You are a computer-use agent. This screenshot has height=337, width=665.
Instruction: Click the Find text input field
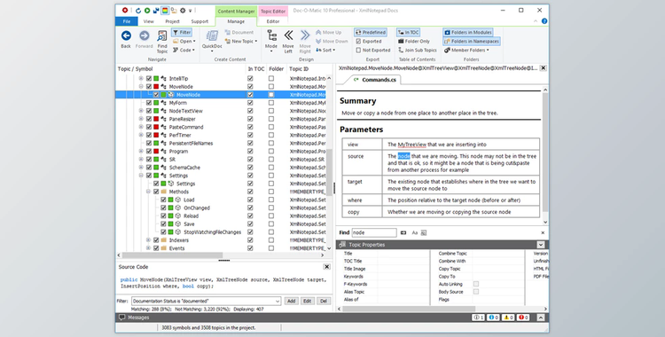(374, 232)
